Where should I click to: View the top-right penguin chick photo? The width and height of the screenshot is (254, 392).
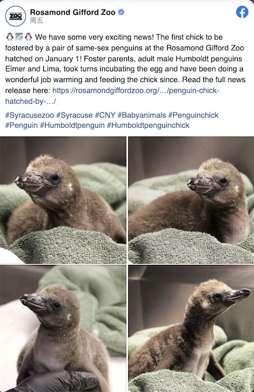[191, 200]
